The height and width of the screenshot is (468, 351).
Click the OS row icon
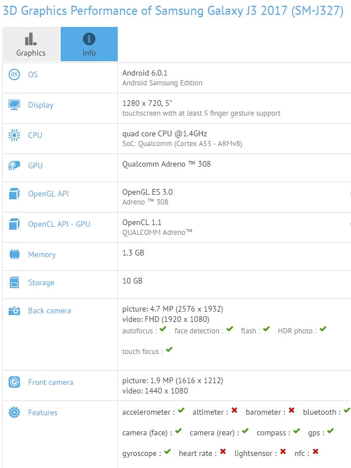tap(14, 74)
